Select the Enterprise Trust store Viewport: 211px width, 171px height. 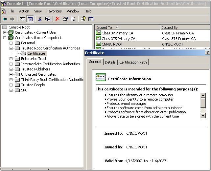pos(34,59)
